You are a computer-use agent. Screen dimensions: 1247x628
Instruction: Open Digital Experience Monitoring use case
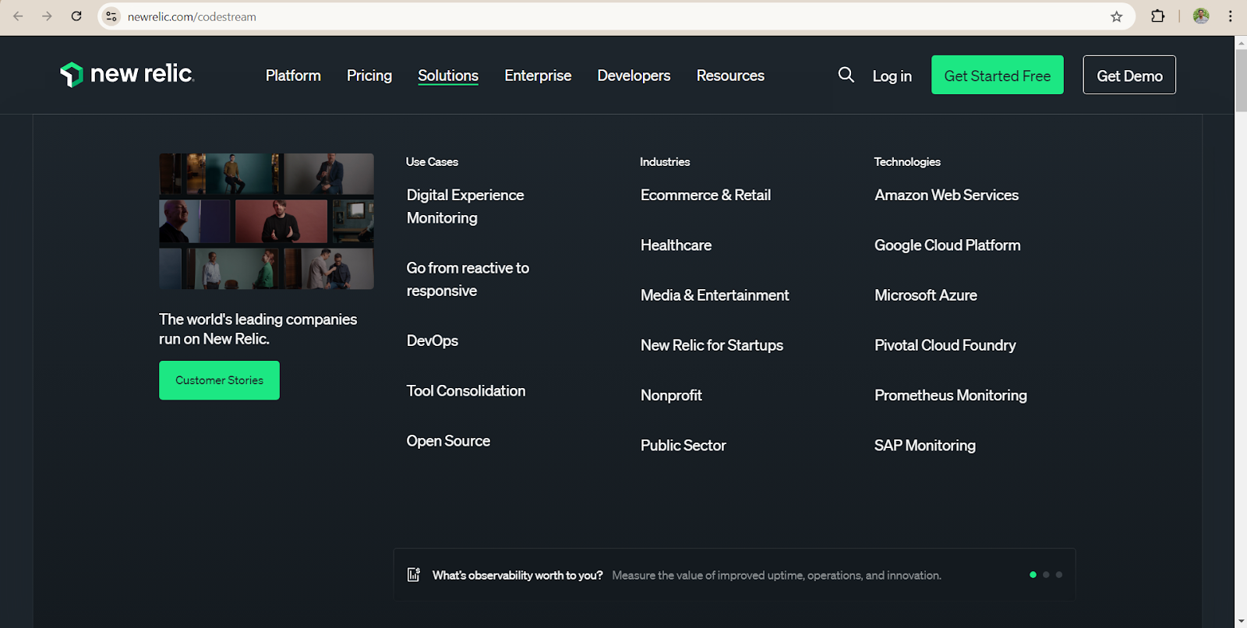click(x=465, y=206)
